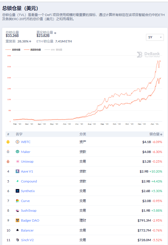
Task: Click the silver medal rank icon for Maker
Action: (x=8, y=152)
